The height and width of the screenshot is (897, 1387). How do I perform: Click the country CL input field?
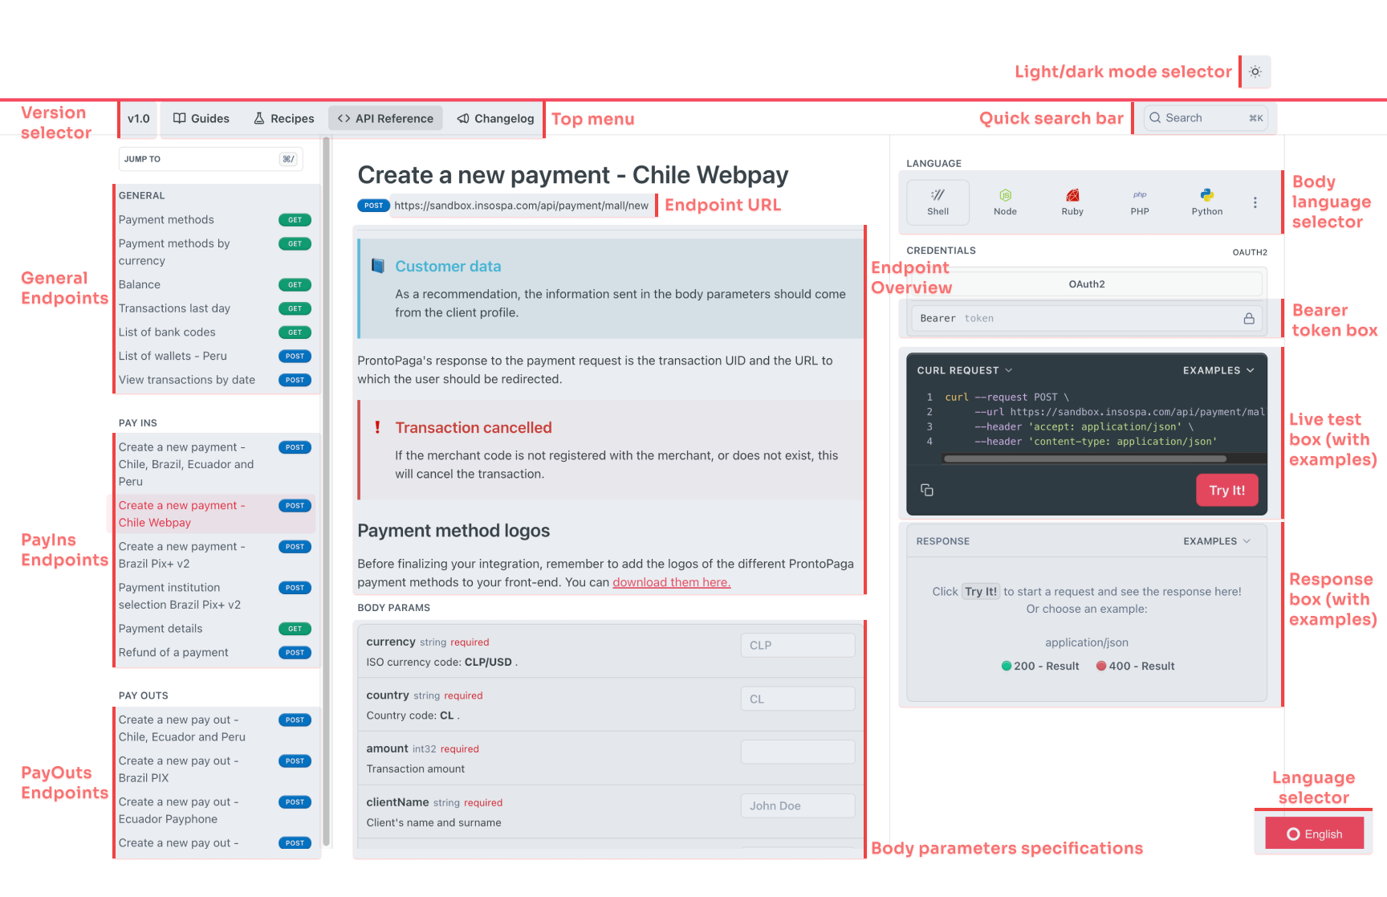click(x=798, y=699)
